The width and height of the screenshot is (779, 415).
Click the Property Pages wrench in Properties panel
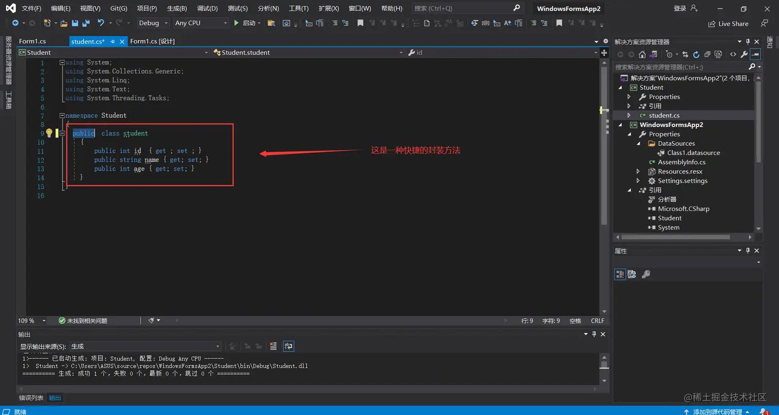pos(646,274)
